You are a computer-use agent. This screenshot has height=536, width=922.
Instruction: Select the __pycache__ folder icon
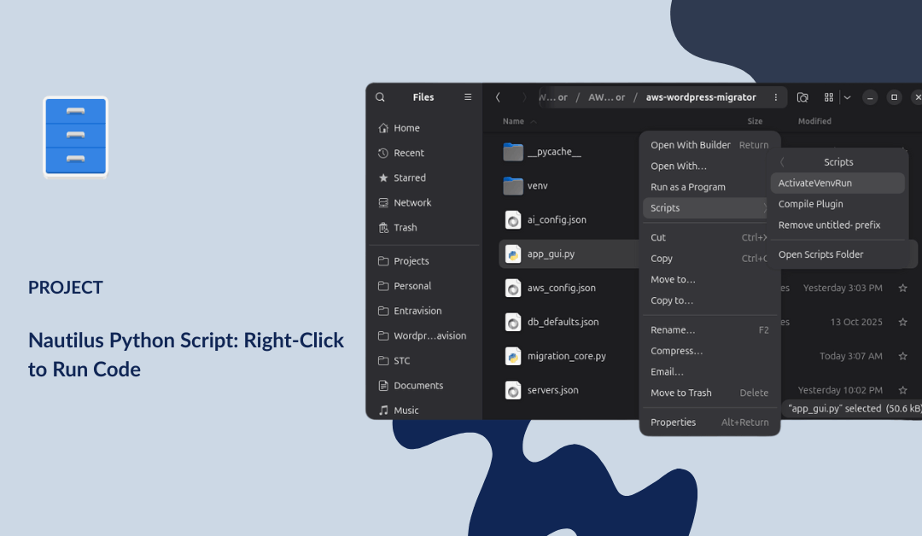[513, 152]
